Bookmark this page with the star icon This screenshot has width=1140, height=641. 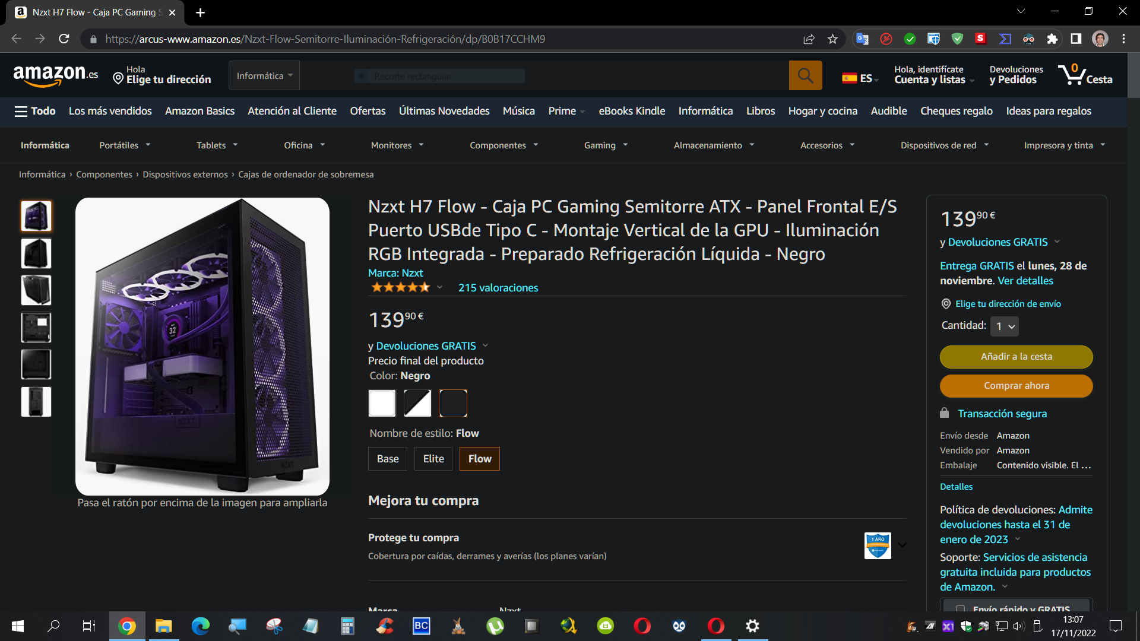point(832,39)
